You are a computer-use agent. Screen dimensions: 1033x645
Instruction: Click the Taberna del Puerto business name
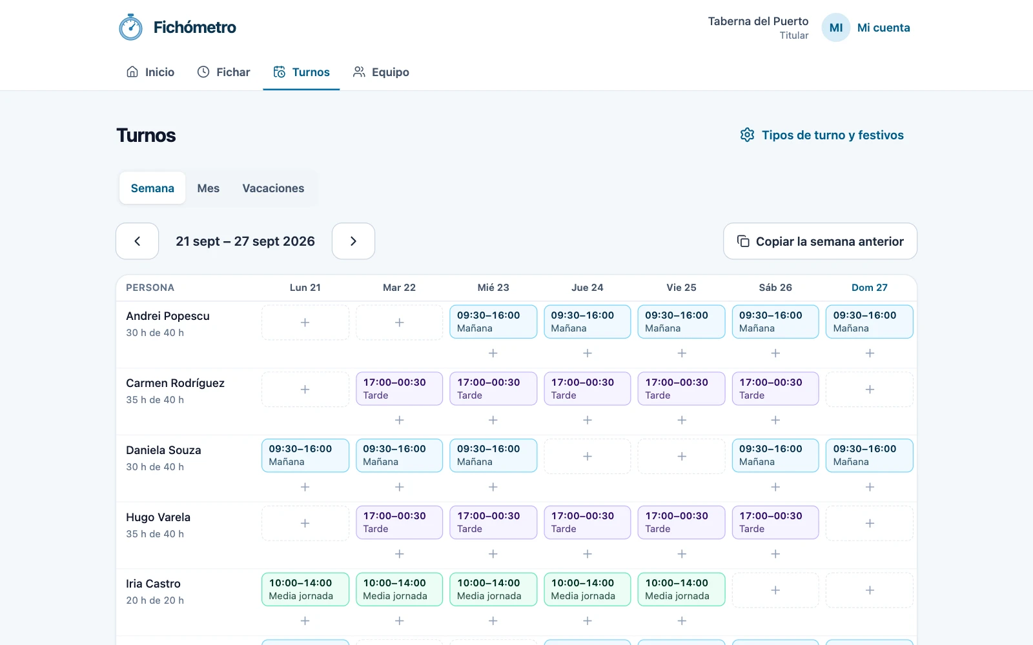(758, 21)
